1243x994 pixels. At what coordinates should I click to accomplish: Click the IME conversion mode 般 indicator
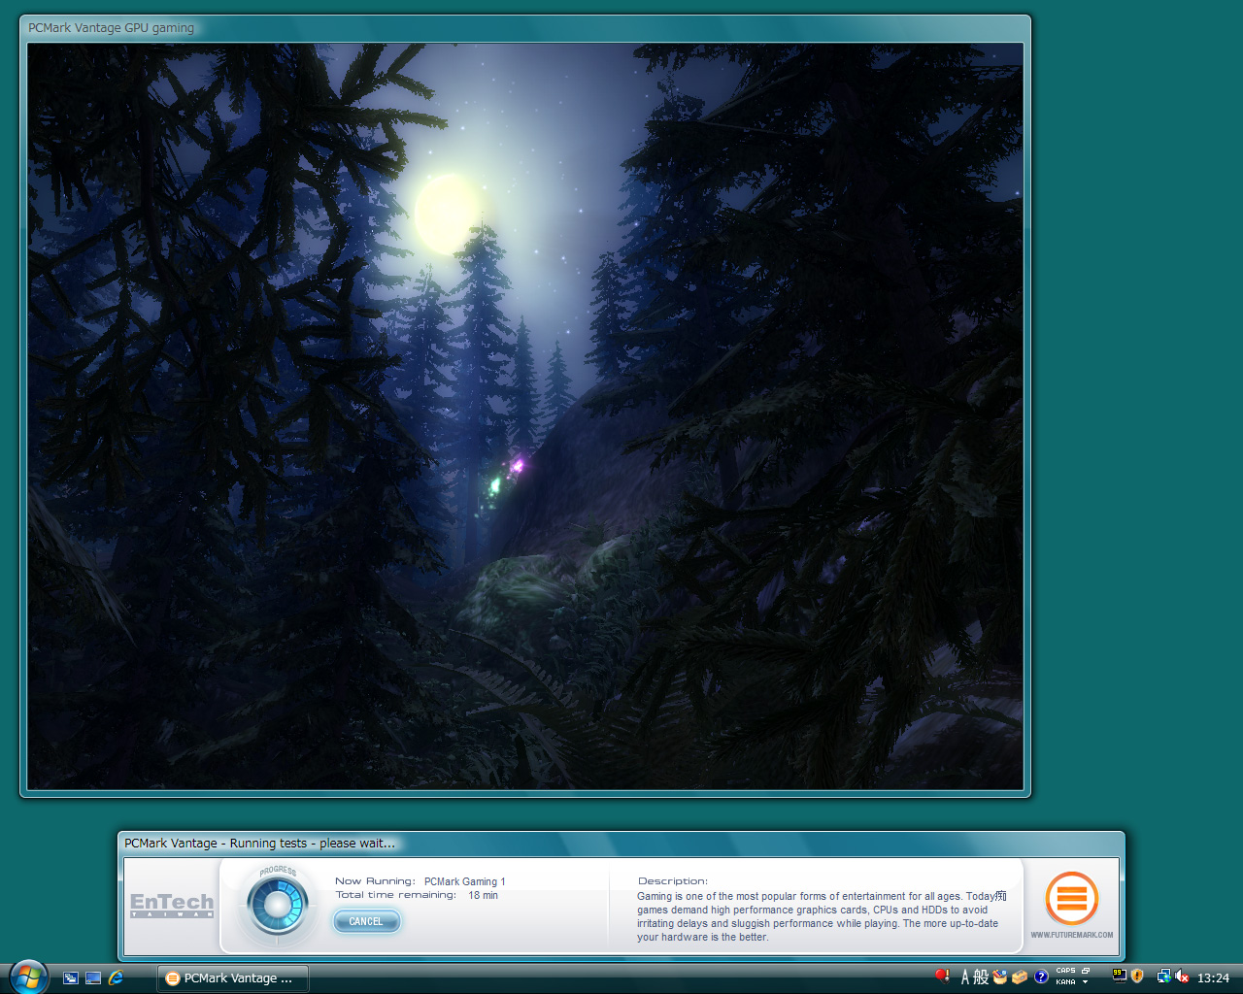coord(981,977)
